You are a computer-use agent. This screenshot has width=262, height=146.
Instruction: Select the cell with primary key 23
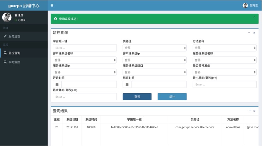click(57, 127)
